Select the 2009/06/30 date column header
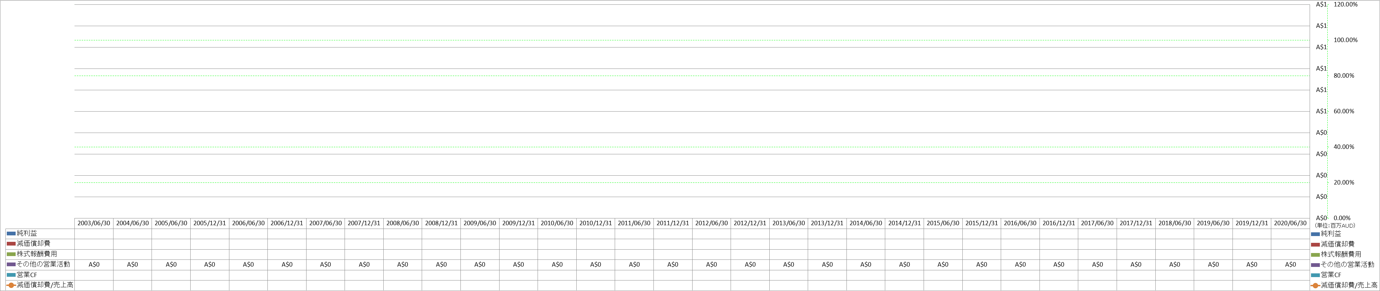 coord(479,223)
